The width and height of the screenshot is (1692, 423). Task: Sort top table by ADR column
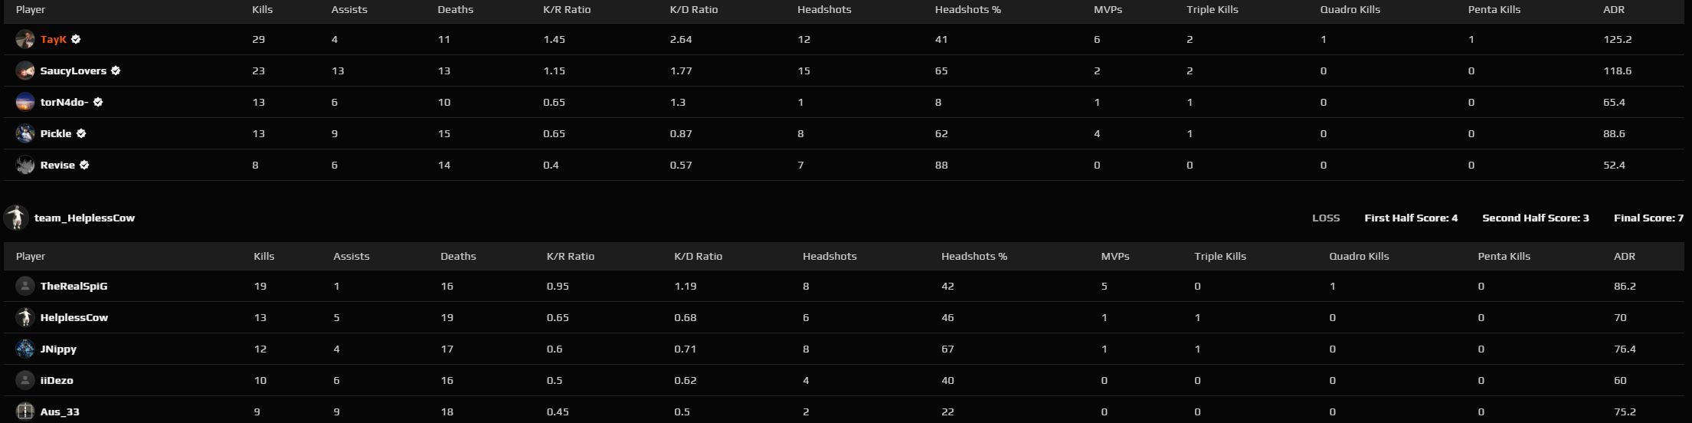pos(1614,10)
